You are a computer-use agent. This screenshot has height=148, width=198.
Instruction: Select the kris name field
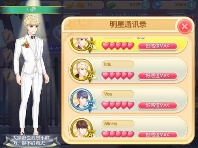118,64
